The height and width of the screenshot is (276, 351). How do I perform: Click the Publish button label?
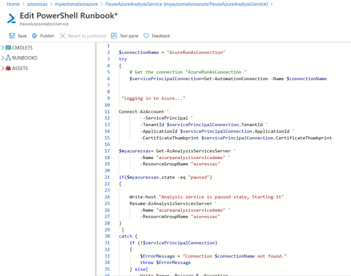tap(47, 36)
